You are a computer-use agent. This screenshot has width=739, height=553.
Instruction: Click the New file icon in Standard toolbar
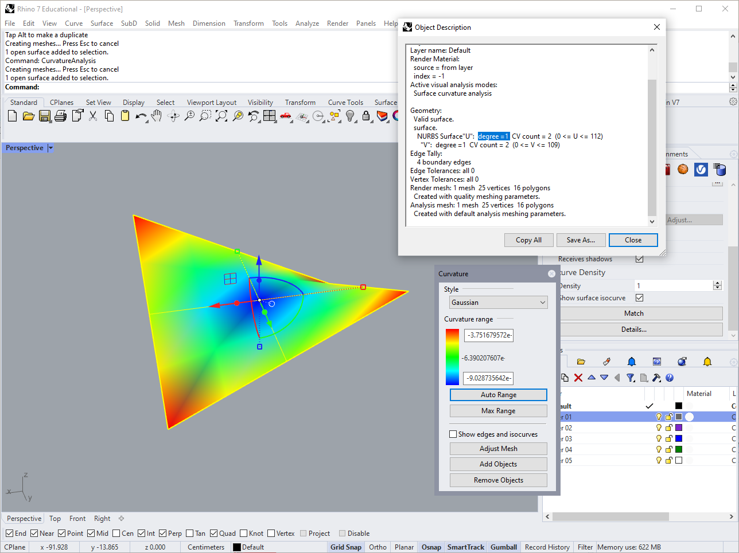(x=13, y=116)
